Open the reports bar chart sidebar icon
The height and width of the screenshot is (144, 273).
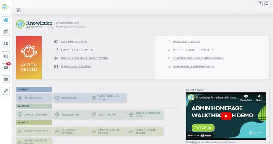point(6,55)
